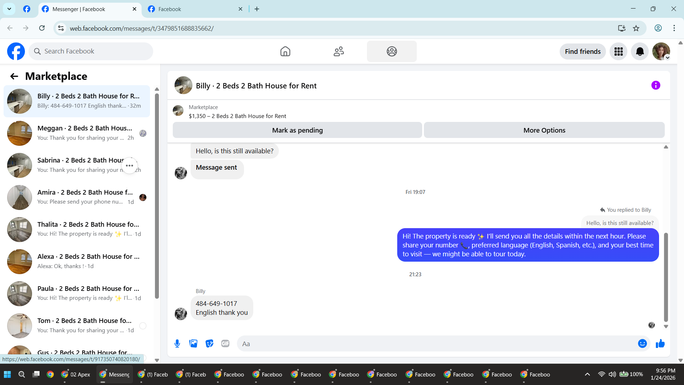The image size is (684, 385).
Task: Click the Mark as pending button
Action: coord(297,130)
